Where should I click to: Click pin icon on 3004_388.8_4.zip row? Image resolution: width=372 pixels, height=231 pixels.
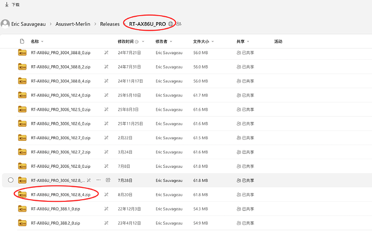(106, 81)
